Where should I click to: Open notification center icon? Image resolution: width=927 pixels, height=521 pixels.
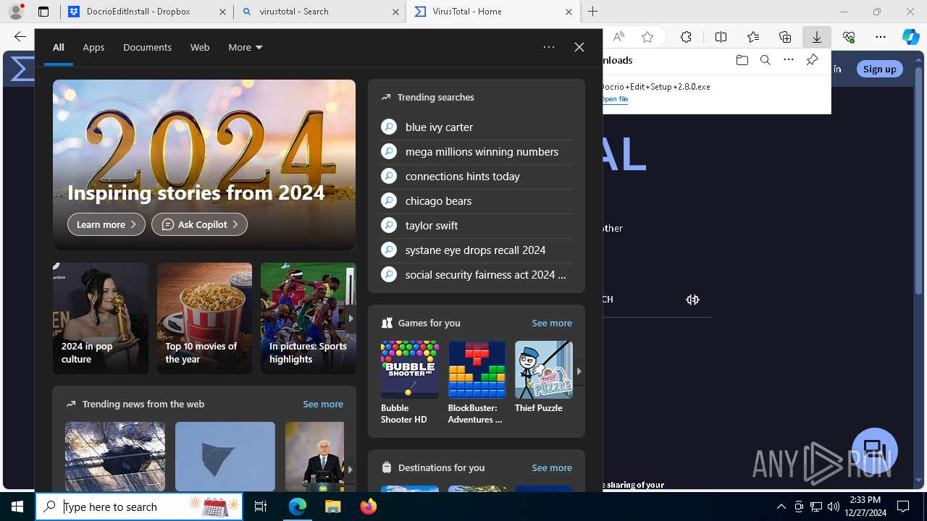[903, 507]
